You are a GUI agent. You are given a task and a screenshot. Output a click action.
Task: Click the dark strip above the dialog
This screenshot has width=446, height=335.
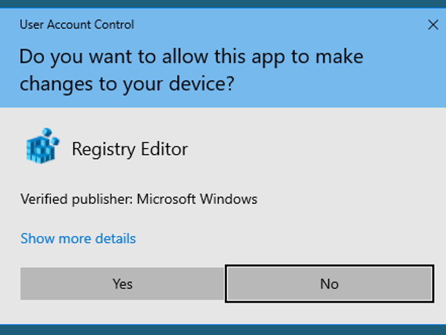(223, 4)
